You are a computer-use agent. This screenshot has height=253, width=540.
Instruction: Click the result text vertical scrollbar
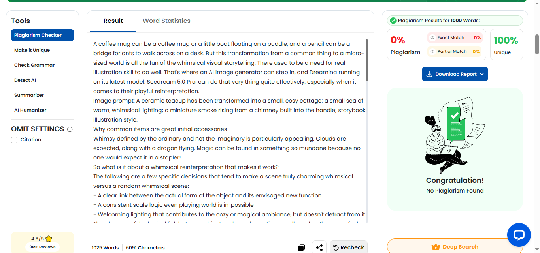pyautogui.click(x=367, y=60)
